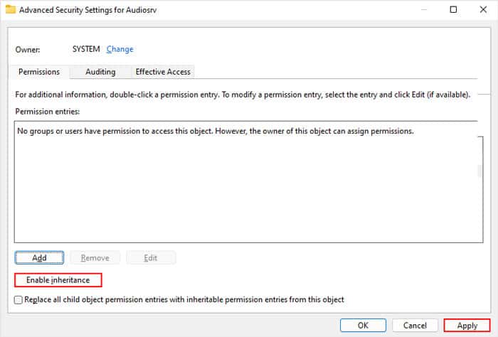Screen dimensions: 498x337
Task: Maximize the Advanced Security Settings window
Action: [x=453, y=9]
